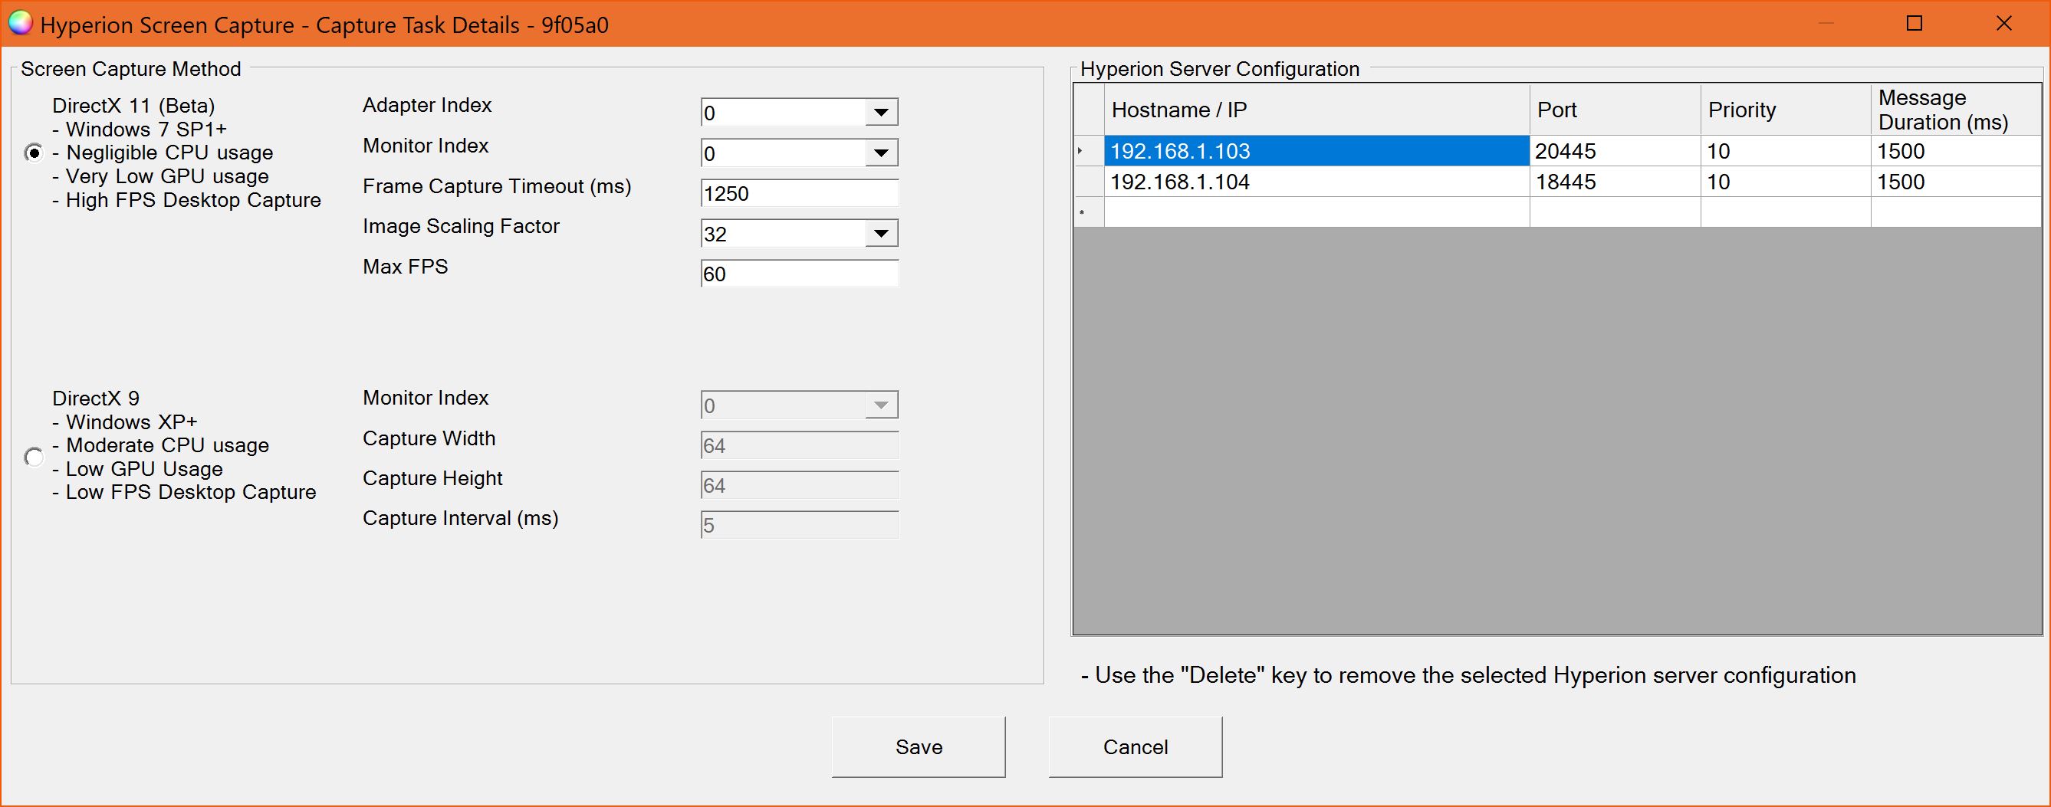Select the 192.168.1.104 hostname cell
The height and width of the screenshot is (807, 2051).
[x=1317, y=182]
